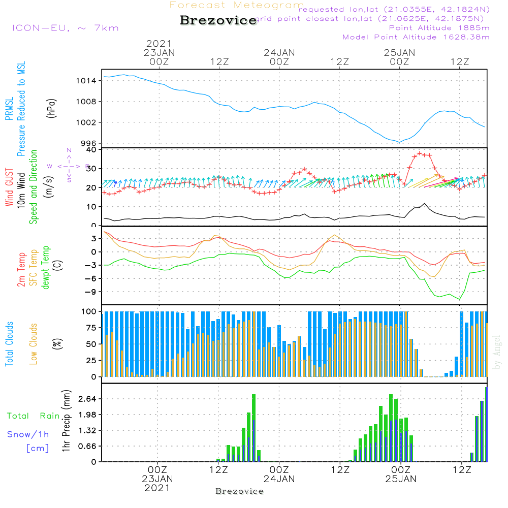Click the 1014 pressure tick value
Screen dimensions: 508x508
[x=86, y=81]
